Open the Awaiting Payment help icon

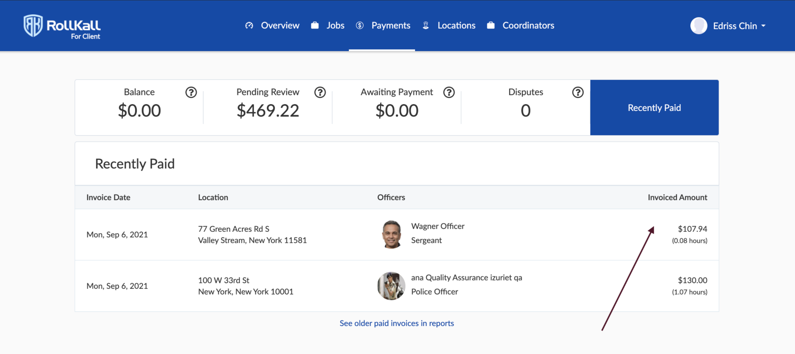click(x=449, y=92)
